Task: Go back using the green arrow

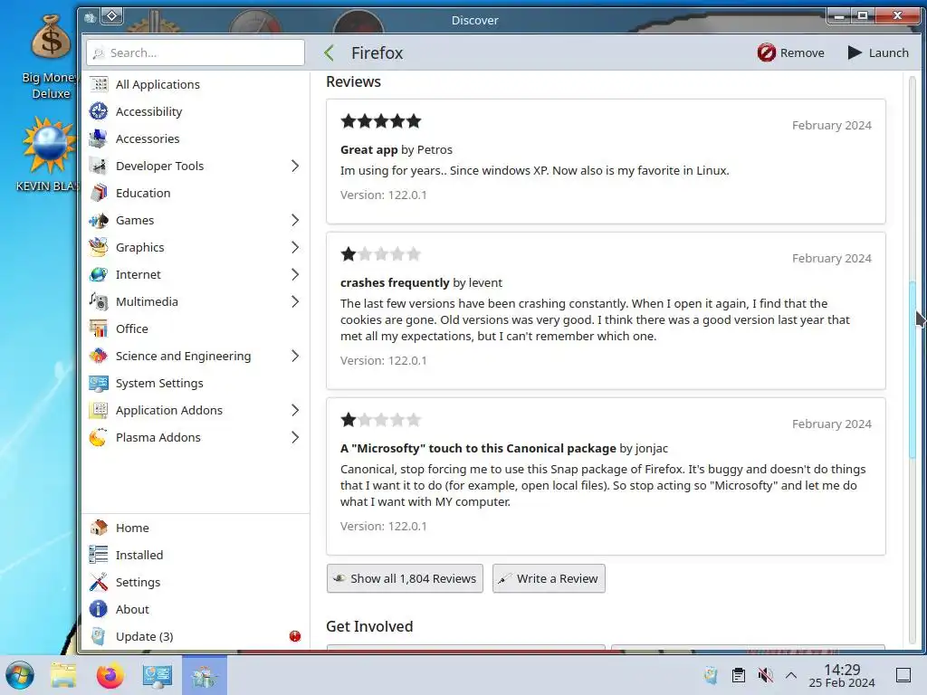Action: 330,53
